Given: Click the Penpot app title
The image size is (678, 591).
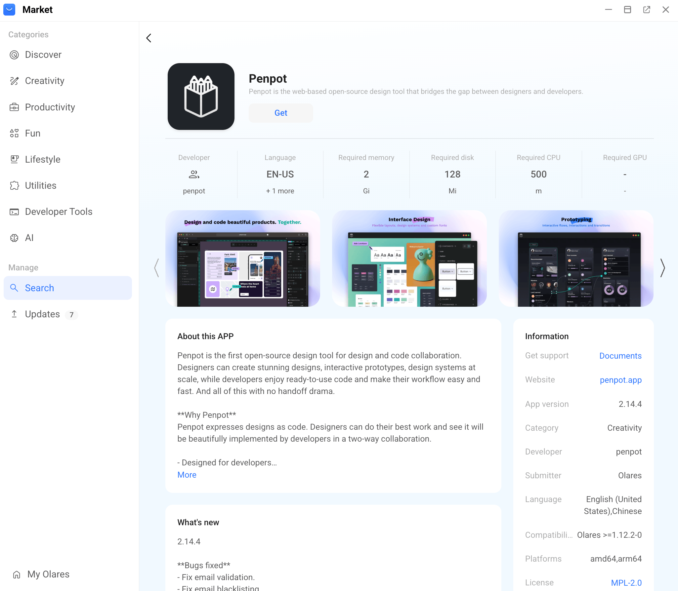Looking at the screenshot, I should 268,79.
